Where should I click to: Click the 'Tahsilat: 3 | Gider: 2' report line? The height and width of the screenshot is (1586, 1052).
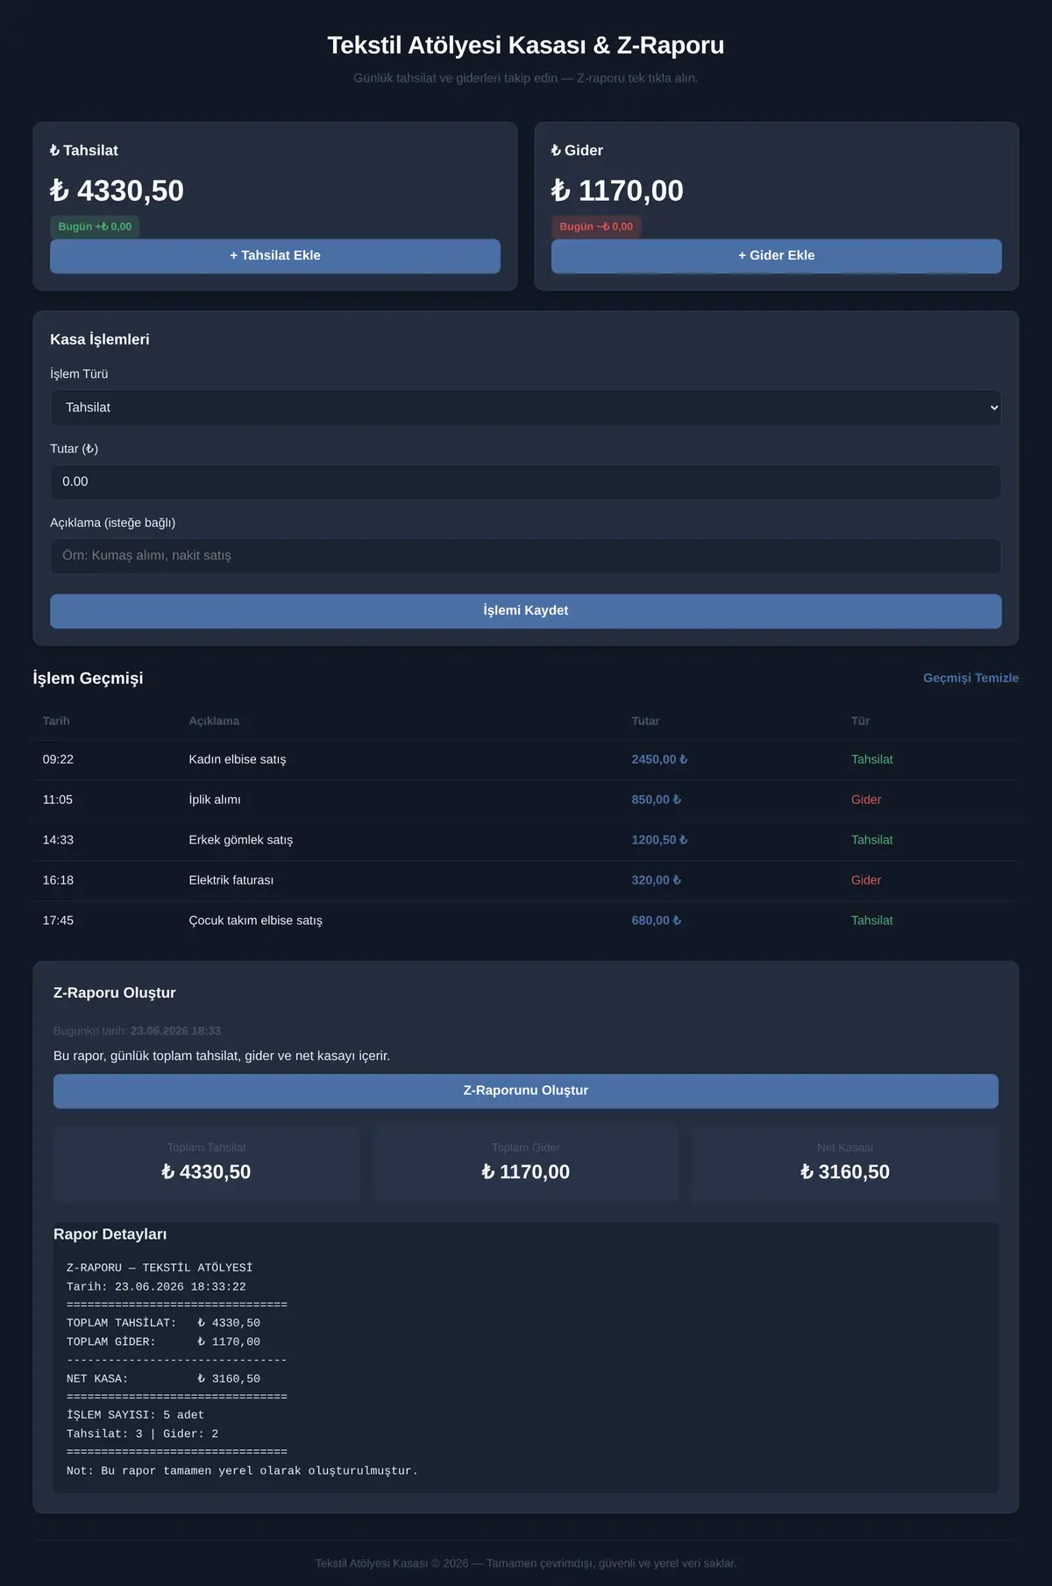142,1434
